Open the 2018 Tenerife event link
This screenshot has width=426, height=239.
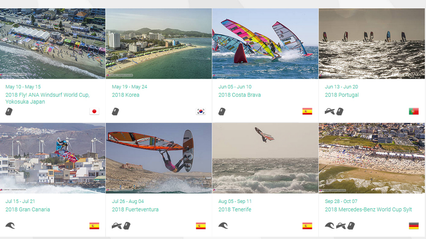point(235,210)
